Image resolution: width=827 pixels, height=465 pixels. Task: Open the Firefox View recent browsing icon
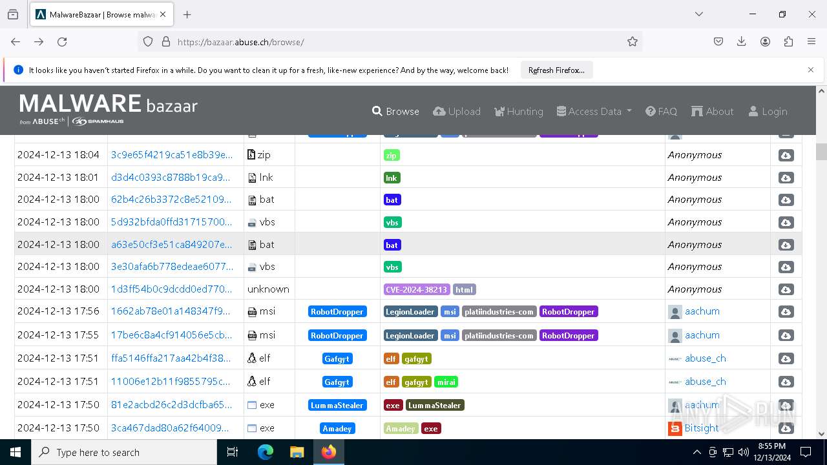click(13, 14)
